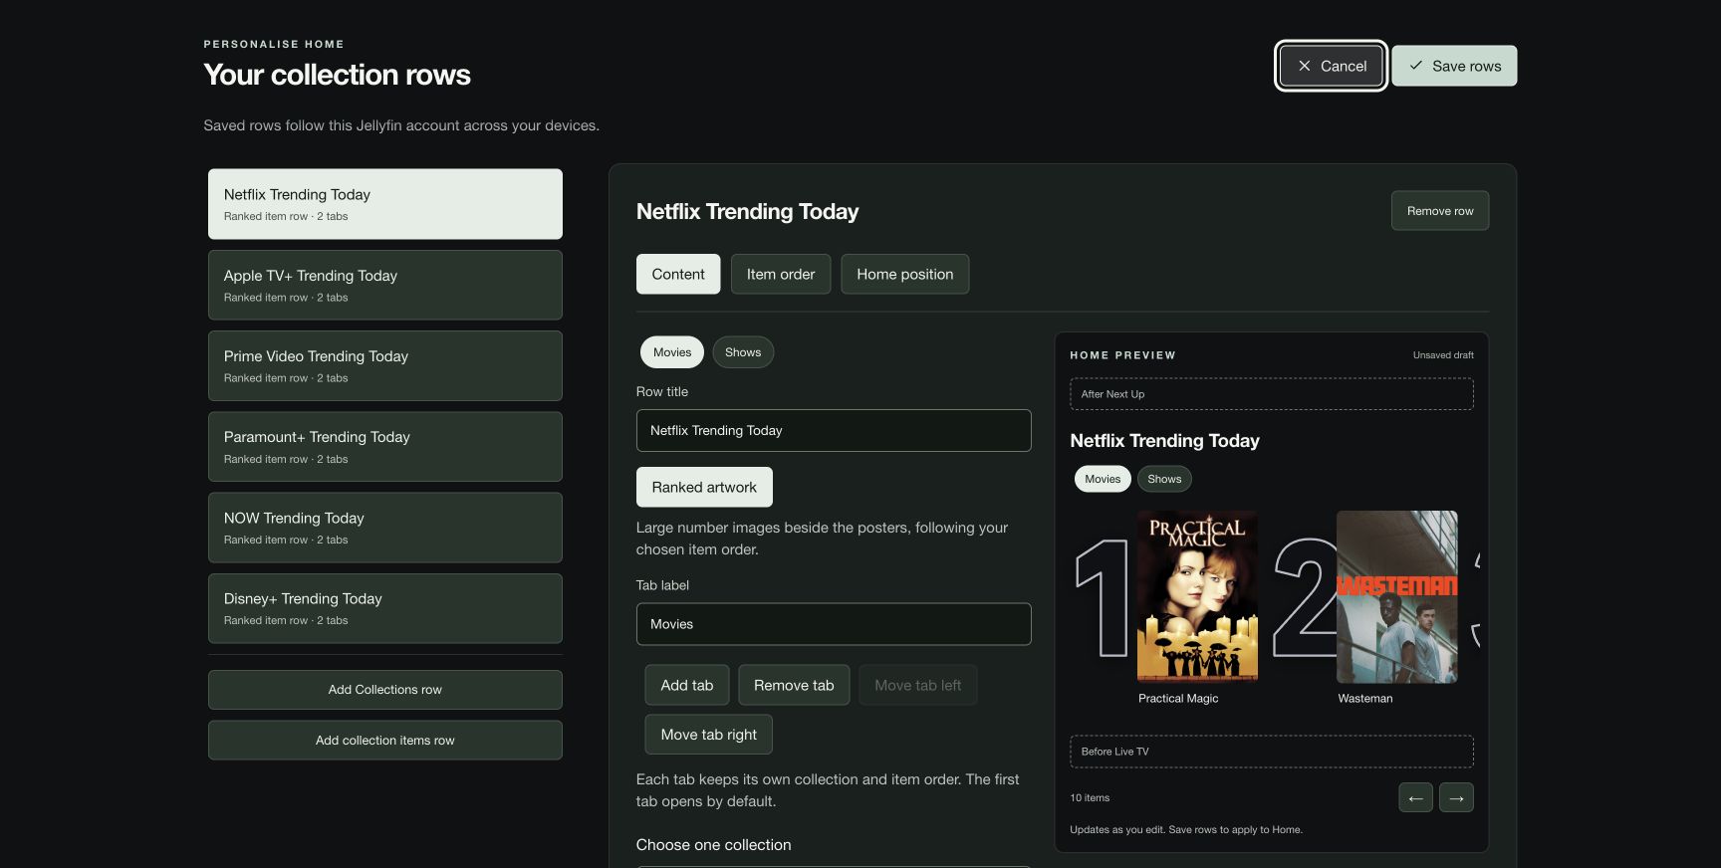Open the Disney+ Trending Today row
This screenshot has height=868, width=1721.
[385, 608]
